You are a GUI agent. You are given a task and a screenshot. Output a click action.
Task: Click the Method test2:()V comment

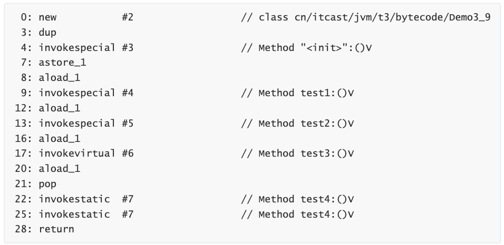pyautogui.click(x=297, y=123)
